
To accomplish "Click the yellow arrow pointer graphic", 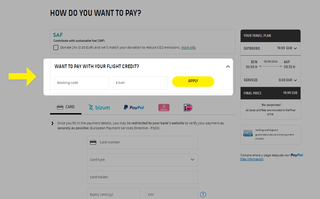I will point(22,77).
